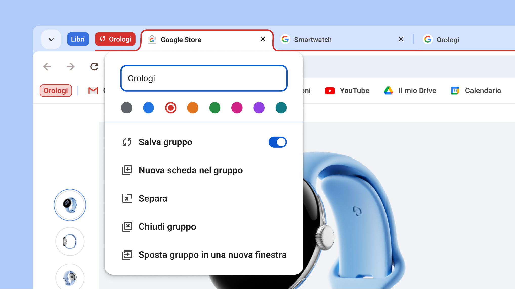Click the browser forward arrow
The width and height of the screenshot is (515, 289).
(x=71, y=66)
